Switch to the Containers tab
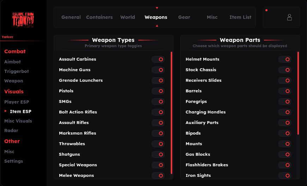Image resolution: width=307 pixels, height=186 pixels. pyautogui.click(x=100, y=17)
